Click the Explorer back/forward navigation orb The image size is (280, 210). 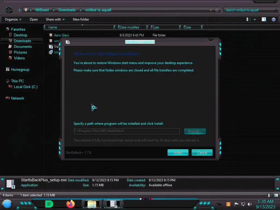(x=8, y=10)
